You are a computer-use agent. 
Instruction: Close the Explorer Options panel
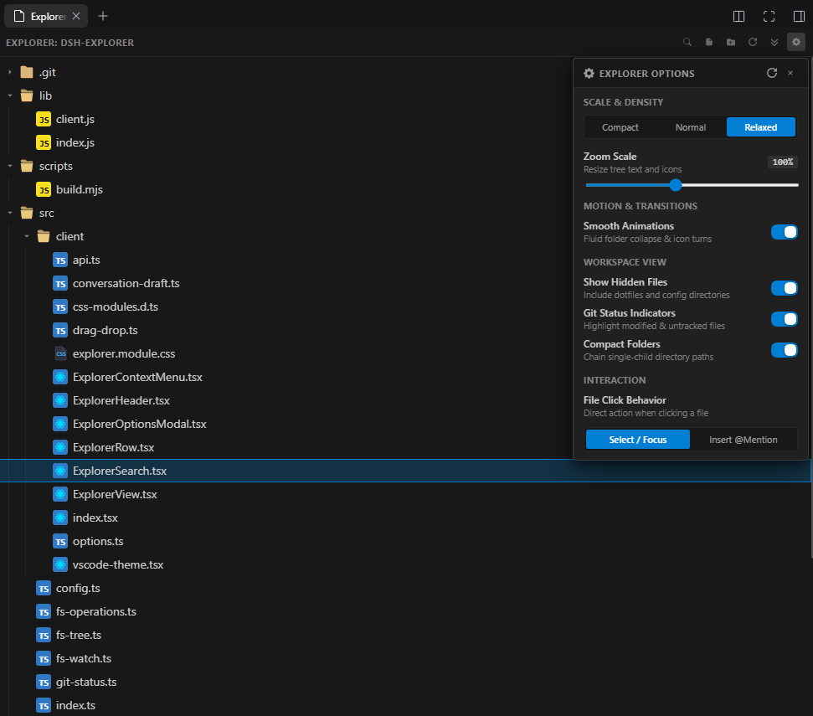[790, 73]
